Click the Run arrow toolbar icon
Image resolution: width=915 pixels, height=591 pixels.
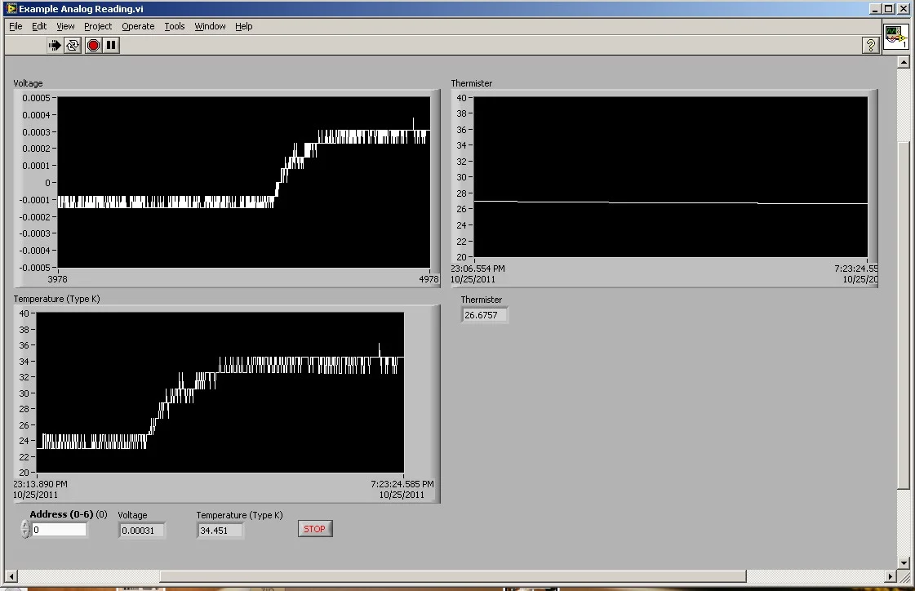point(54,45)
